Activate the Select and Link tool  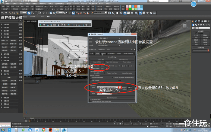click(10, 13)
